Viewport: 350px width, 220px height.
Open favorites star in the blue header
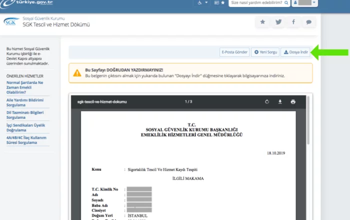(223, 2)
